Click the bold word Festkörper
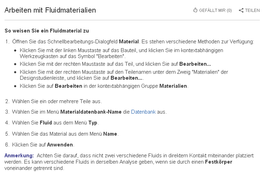The width and height of the screenshot is (264, 172). [218, 162]
